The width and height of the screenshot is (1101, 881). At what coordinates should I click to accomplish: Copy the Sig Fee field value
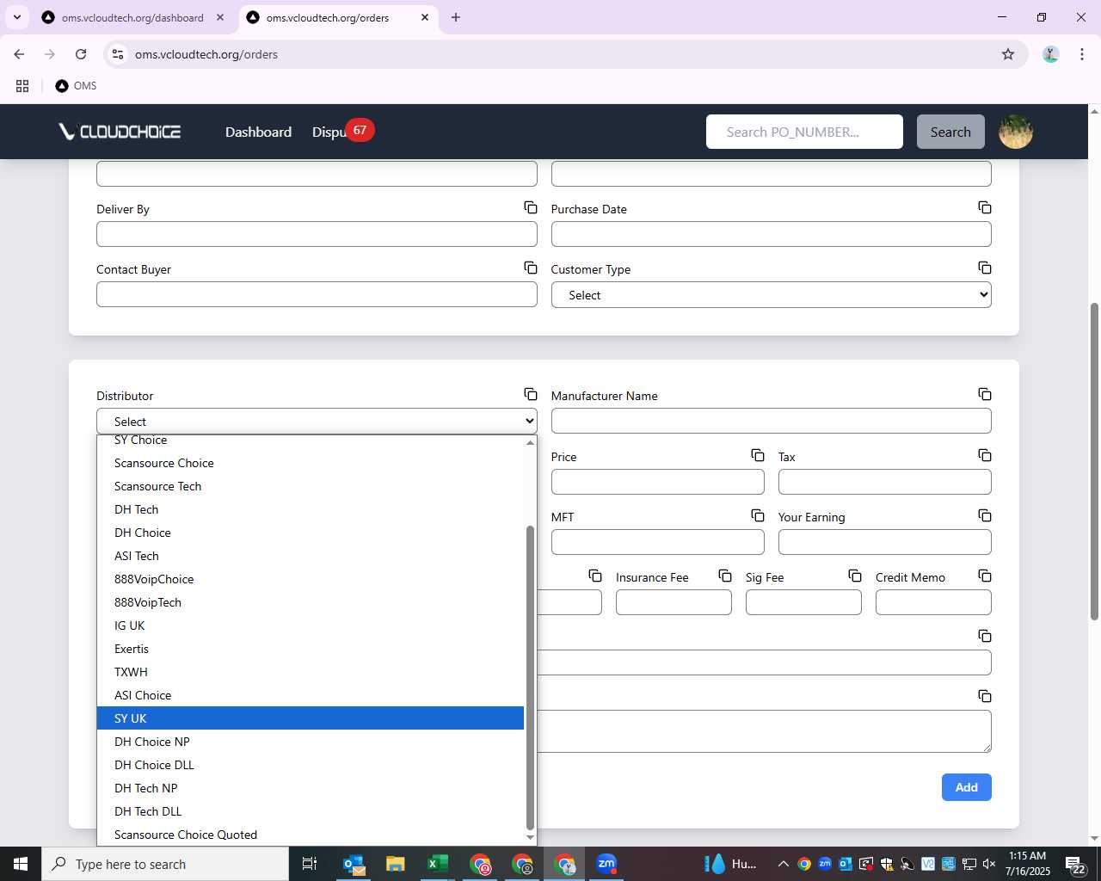click(855, 576)
